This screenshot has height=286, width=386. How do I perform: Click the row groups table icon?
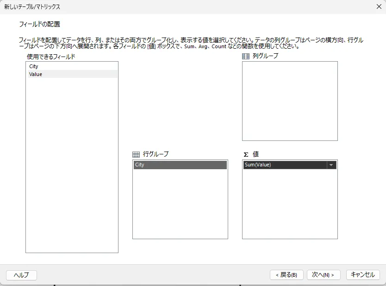pyautogui.click(x=136, y=154)
